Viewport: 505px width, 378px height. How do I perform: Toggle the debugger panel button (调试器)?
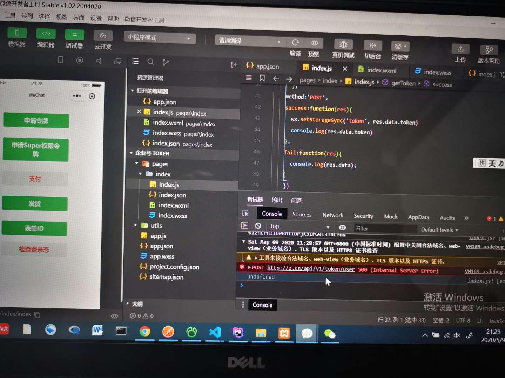[74, 35]
